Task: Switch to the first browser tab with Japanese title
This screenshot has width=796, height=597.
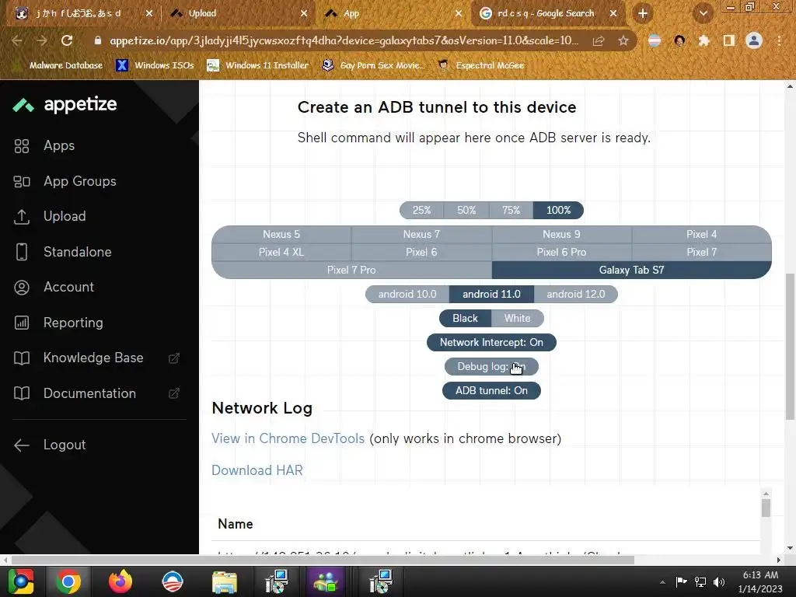Action: click(84, 14)
